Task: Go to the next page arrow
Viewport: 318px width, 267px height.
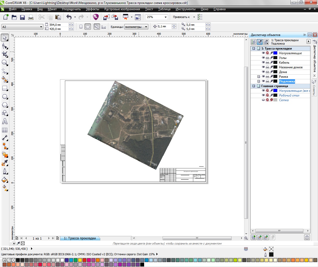Action: coord(48,238)
